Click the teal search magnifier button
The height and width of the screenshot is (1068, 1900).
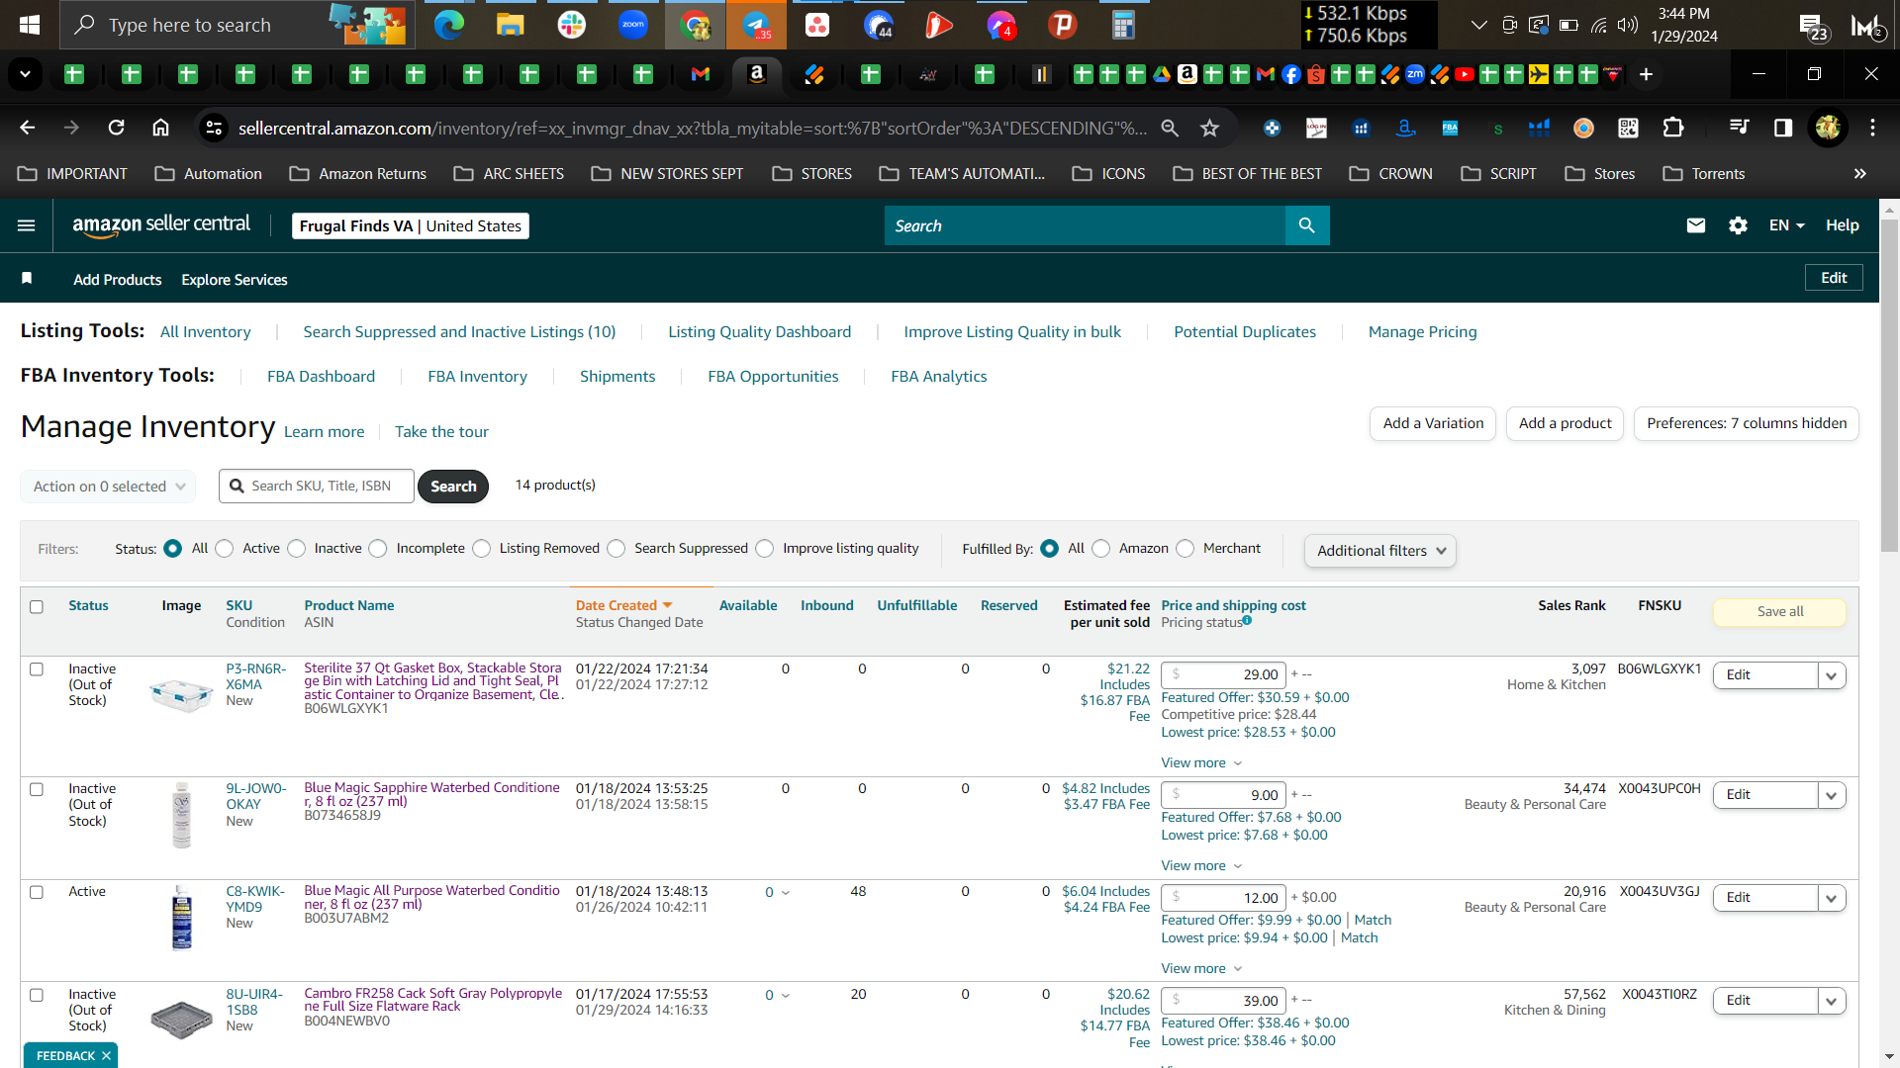pyautogui.click(x=1307, y=225)
